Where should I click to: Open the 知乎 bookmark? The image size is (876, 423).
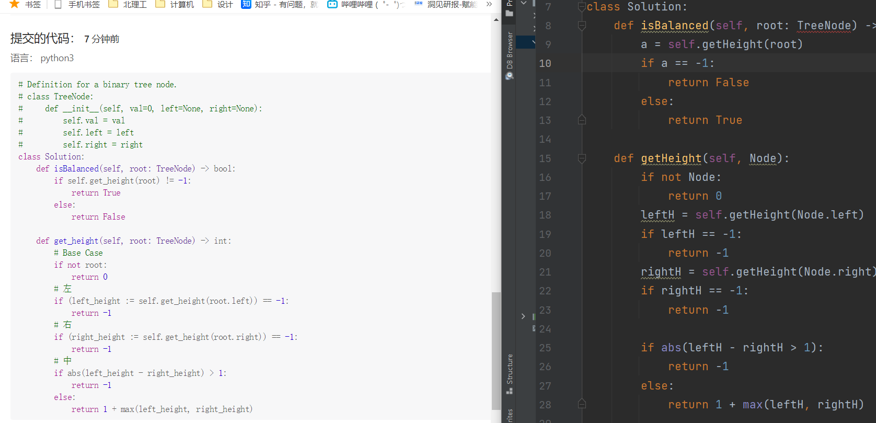coord(279,4)
